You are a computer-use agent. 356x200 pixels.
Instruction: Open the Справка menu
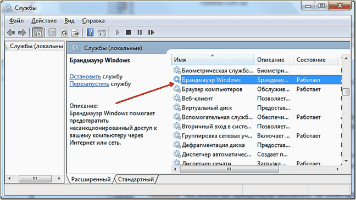click(x=93, y=21)
